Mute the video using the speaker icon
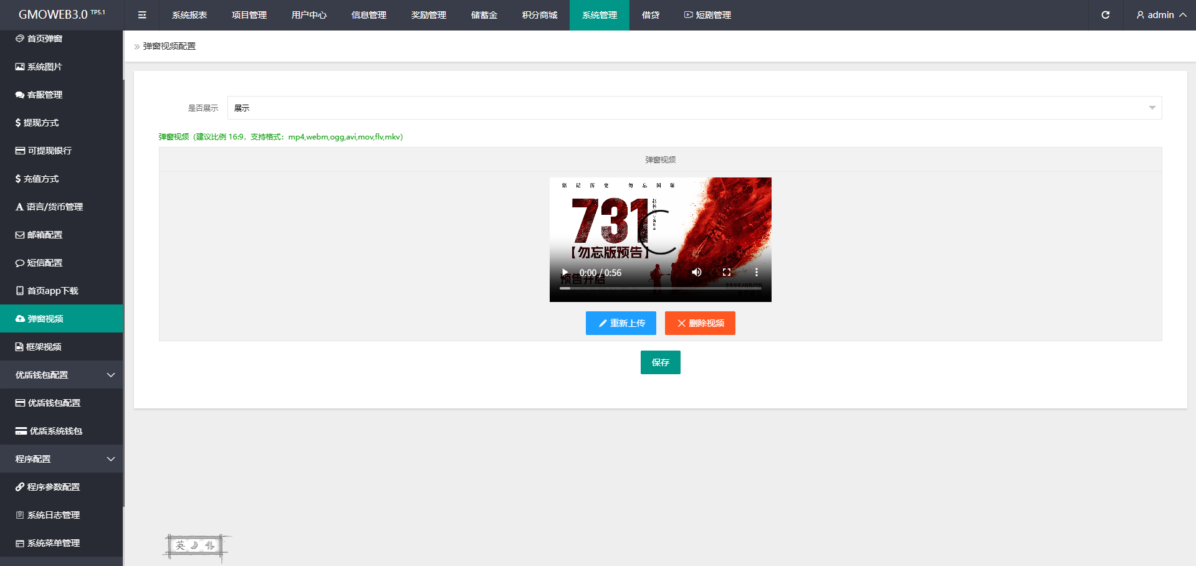 [697, 272]
